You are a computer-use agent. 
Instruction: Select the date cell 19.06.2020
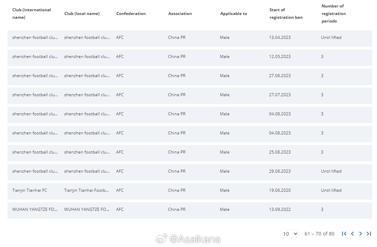click(280, 190)
